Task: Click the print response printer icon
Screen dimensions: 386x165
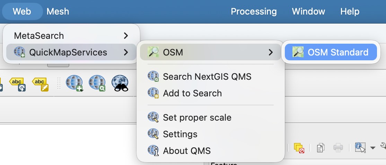Action: pyautogui.click(x=338, y=148)
